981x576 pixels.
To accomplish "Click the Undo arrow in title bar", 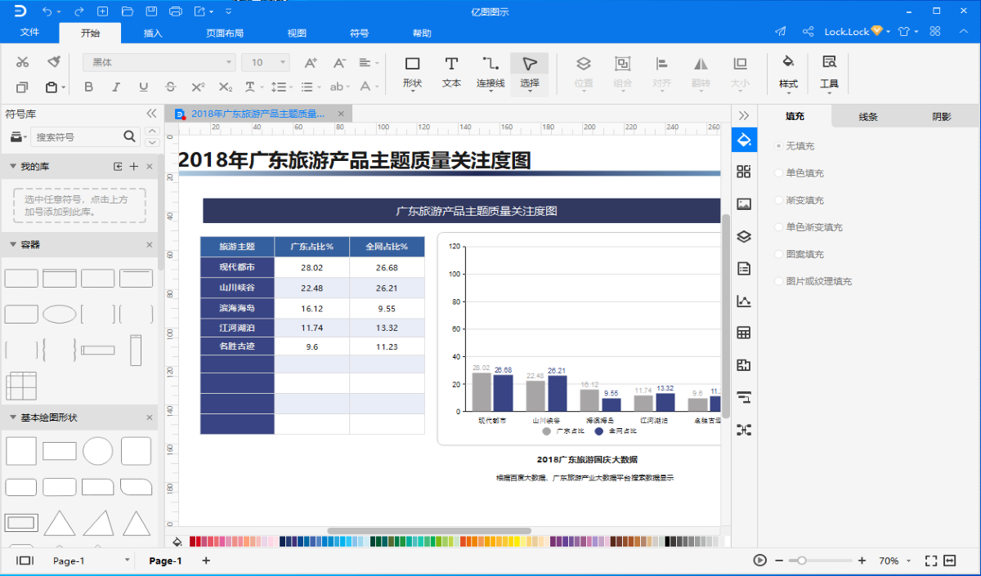I will [x=47, y=11].
